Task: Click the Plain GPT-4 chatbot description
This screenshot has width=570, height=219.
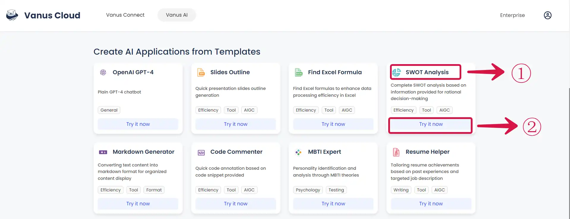Action: pos(119,92)
